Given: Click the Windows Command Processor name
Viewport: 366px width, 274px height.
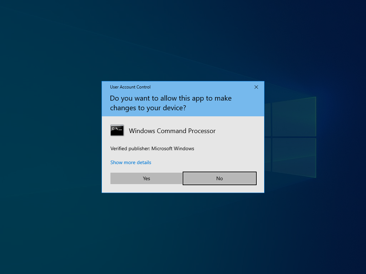Looking at the screenshot, I should 172,131.
